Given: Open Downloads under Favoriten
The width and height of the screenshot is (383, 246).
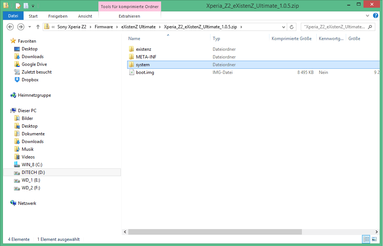Looking at the screenshot, I should 32,57.
